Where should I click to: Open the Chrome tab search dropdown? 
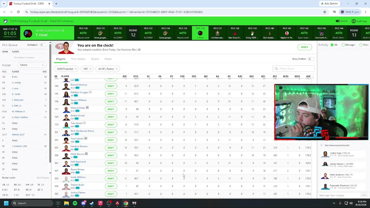[x=4, y=4]
